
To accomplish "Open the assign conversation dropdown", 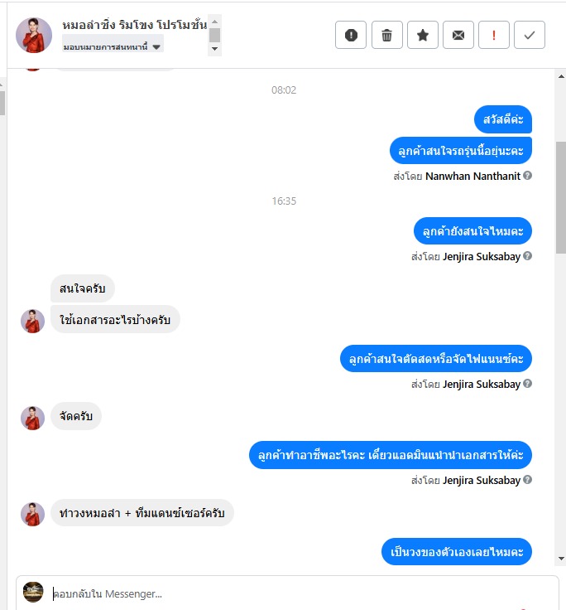I will pyautogui.click(x=113, y=46).
